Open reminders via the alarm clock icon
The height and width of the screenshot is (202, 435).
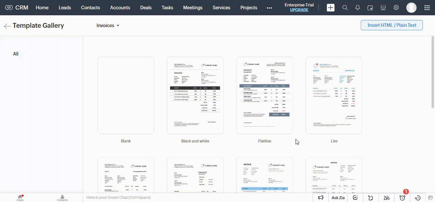[x=402, y=198]
